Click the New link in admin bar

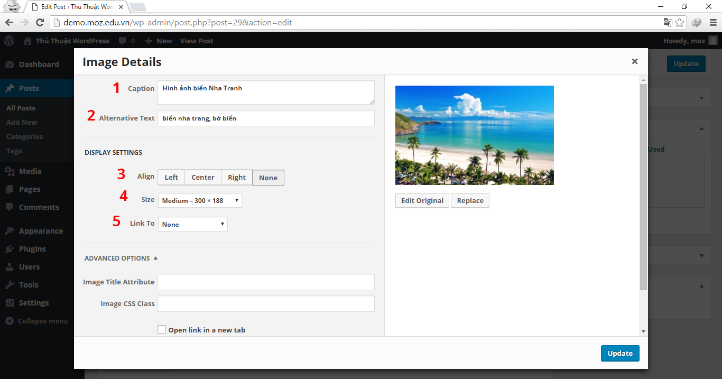pos(164,41)
